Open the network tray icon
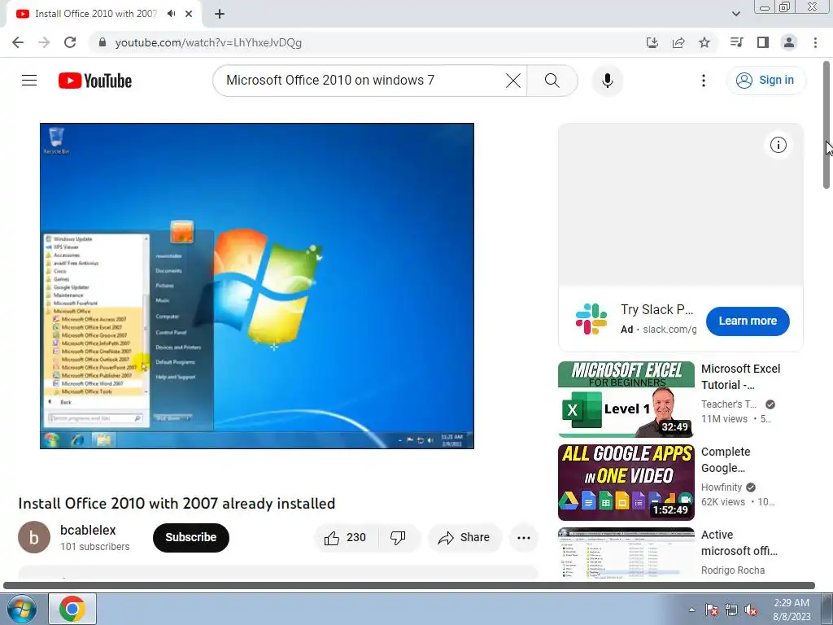 (731, 610)
